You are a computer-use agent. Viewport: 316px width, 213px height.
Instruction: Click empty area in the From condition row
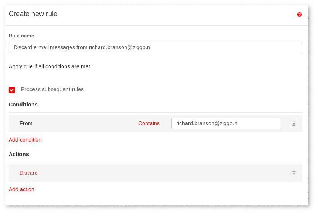85,123
